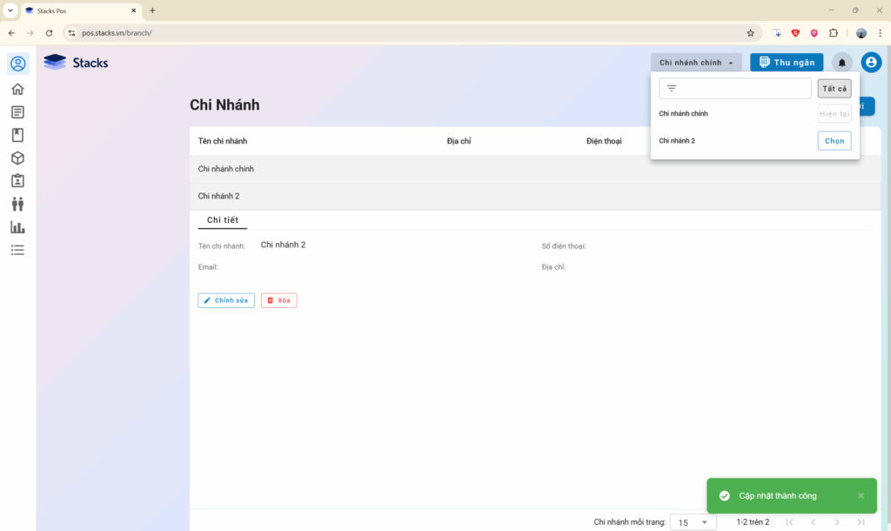
Task: Click the bulleted list icon in sidebar
Action: 17,250
